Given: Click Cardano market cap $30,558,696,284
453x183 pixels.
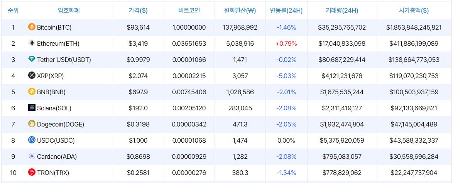Looking at the screenshot, I should pos(414,156).
